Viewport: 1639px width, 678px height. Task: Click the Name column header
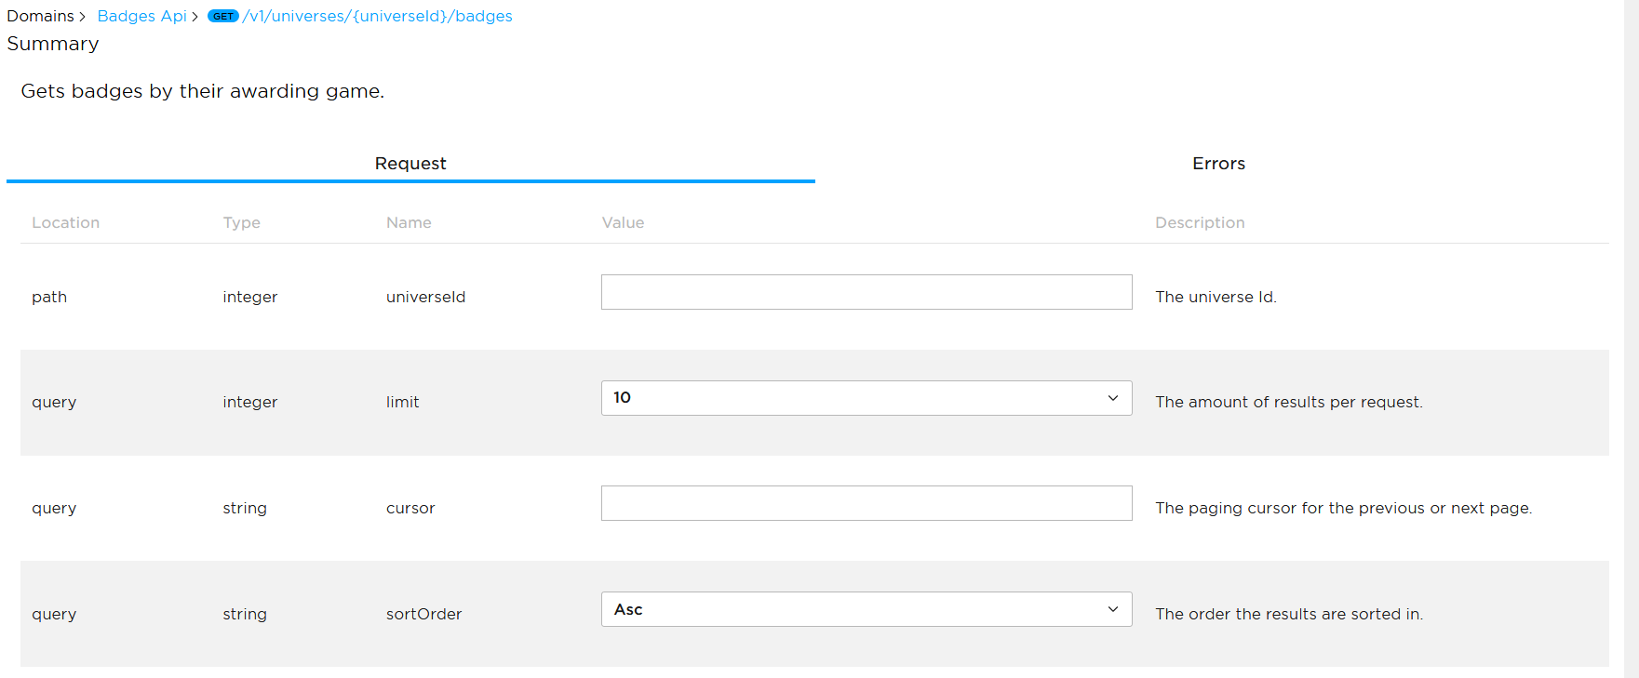pyautogui.click(x=409, y=222)
